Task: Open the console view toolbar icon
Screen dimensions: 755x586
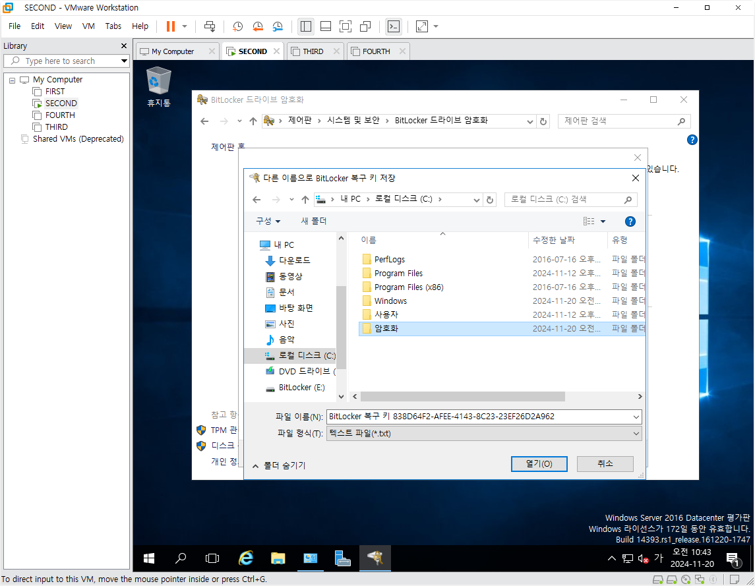Action: click(x=394, y=26)
